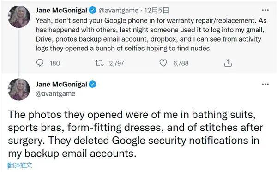
Task: View the 180 replies count
Action: pos(55,63)
